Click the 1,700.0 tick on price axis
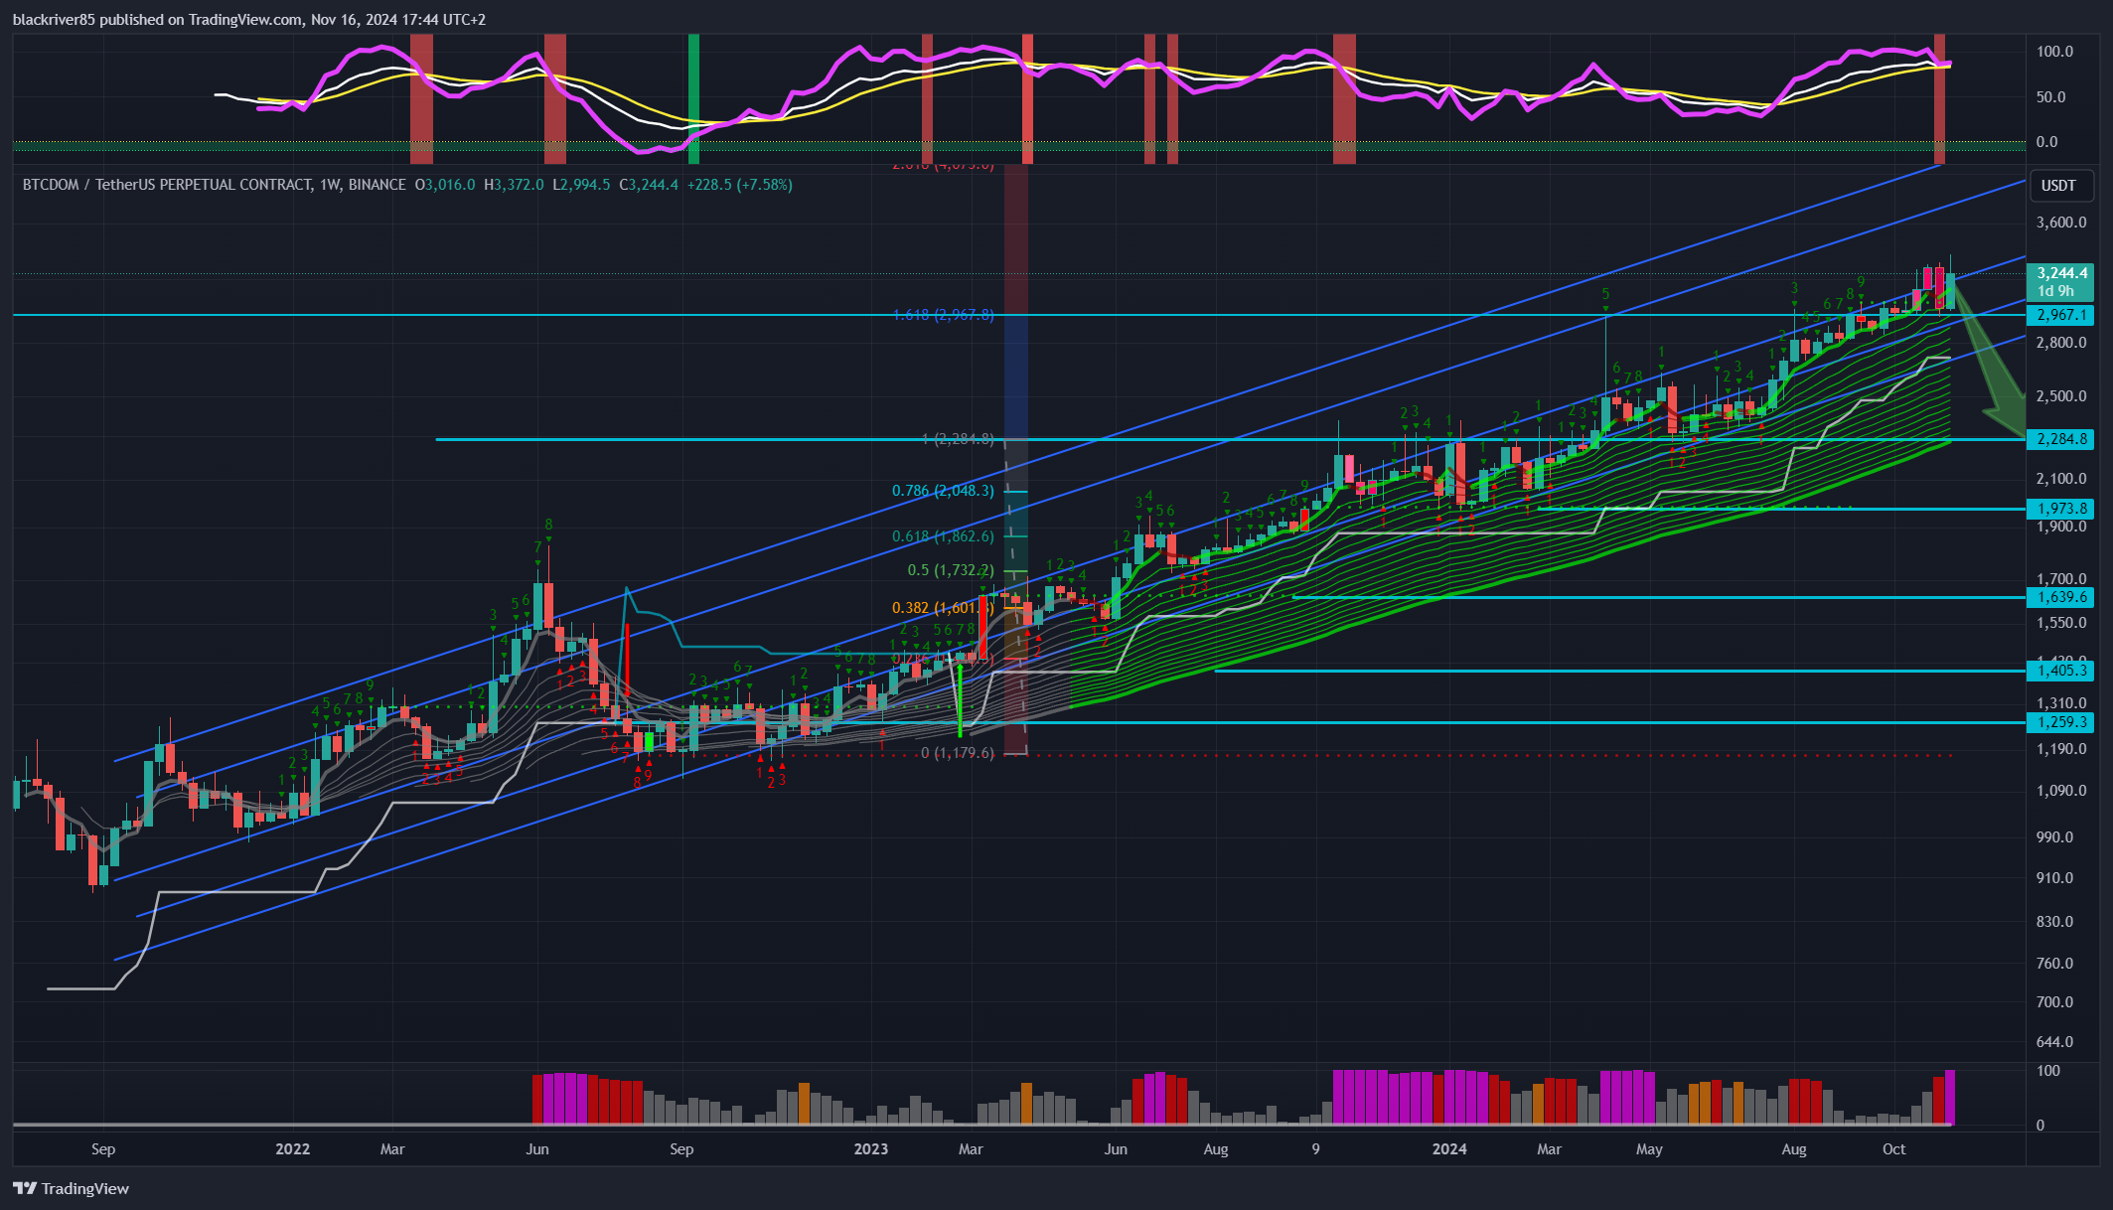2113x1210 pixels. tap(2061, 579)
